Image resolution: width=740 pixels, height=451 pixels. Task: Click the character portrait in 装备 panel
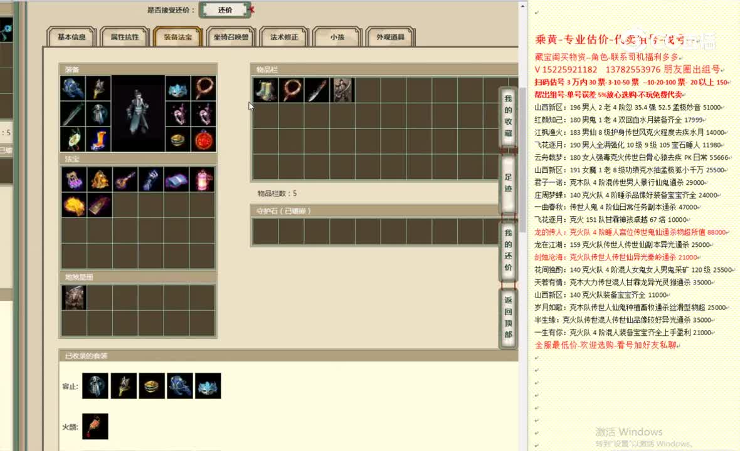(x=138, y=113)
